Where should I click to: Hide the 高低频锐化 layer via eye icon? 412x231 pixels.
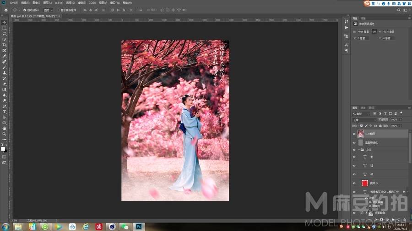(x=354, y=143)
